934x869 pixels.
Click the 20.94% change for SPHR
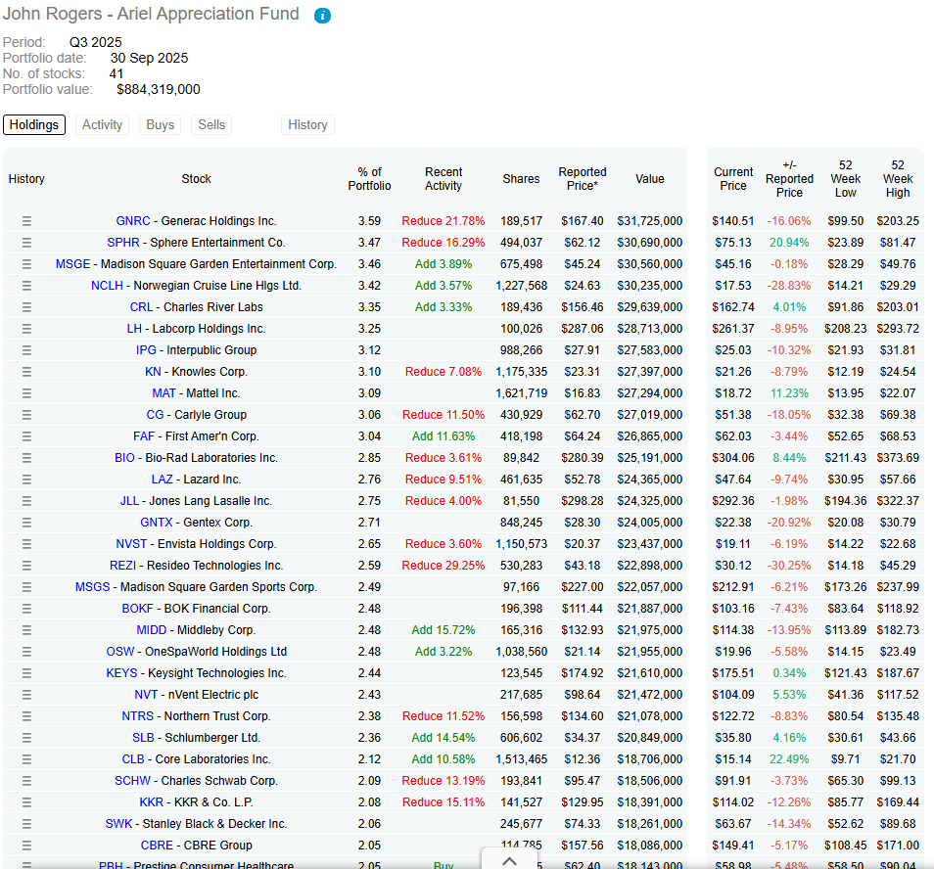coord(789,243)
